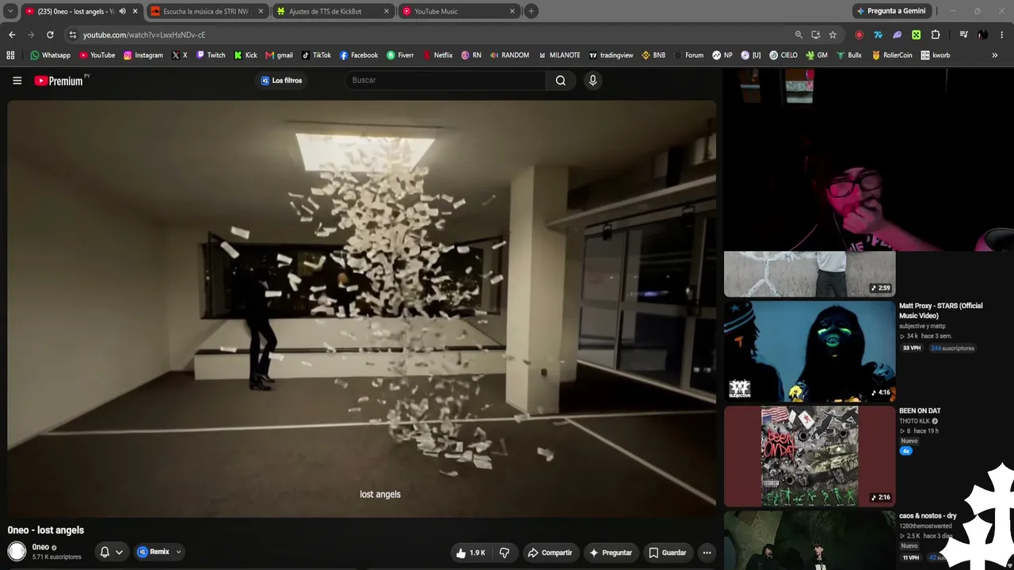Open the 7TV extension icon

878,35
